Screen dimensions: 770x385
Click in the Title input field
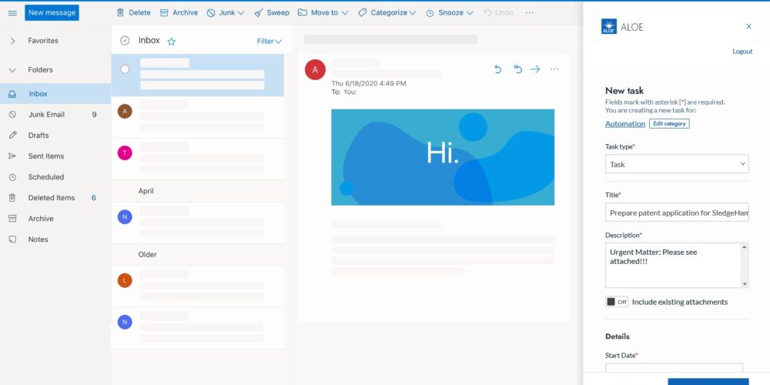pyautogui.click(x=677, y=213)
